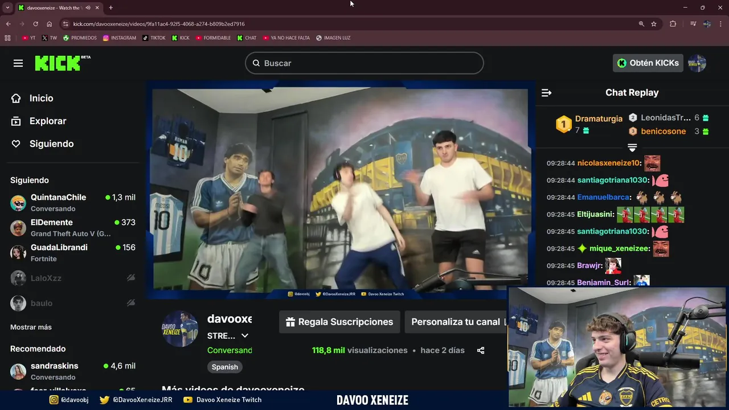Click the davooxeneize channel avatar
Image resolution: width=729 pixels, height=410 pixels.
tap(180, 329)
